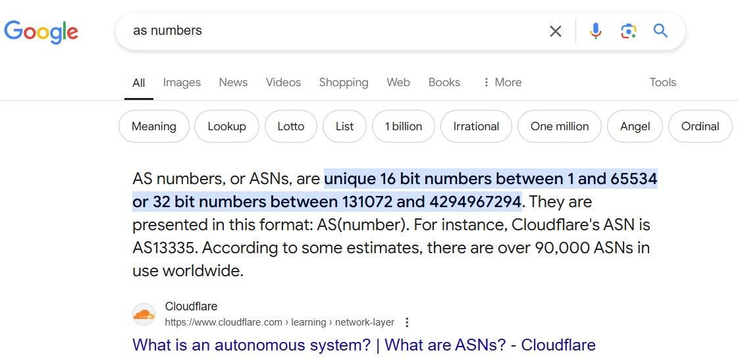
Task: Switch to the News tab
Action: click(233, 82)
